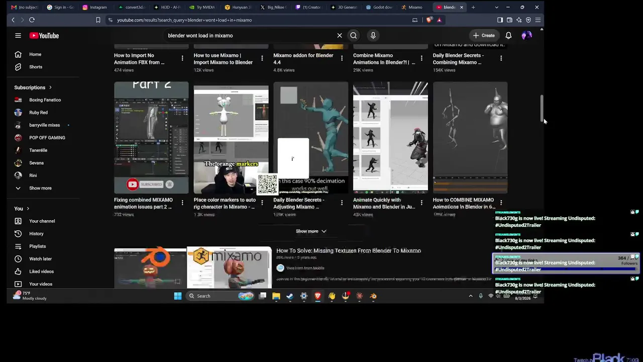Run search with the magnifier button
The width and height of the screenshot is (643, 362).
354,36
